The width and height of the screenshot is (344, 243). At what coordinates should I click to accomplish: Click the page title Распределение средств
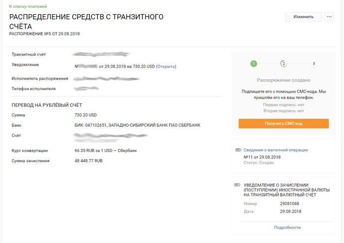click(x=86, y=22)
